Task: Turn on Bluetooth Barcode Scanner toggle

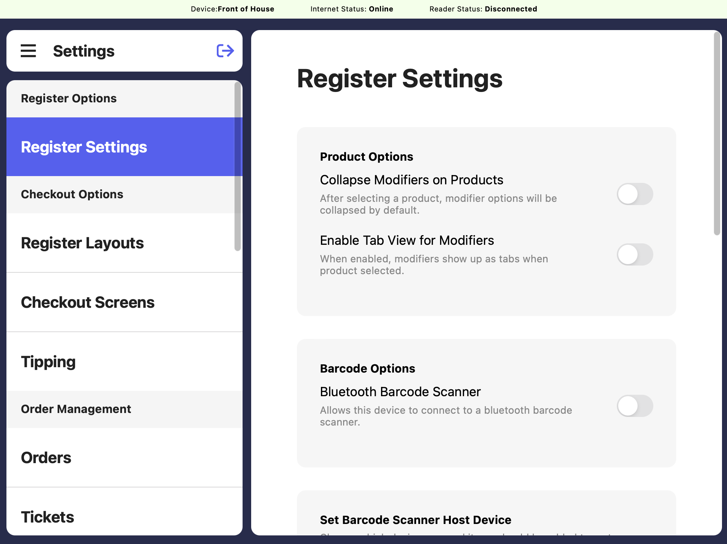Action: 635,406
